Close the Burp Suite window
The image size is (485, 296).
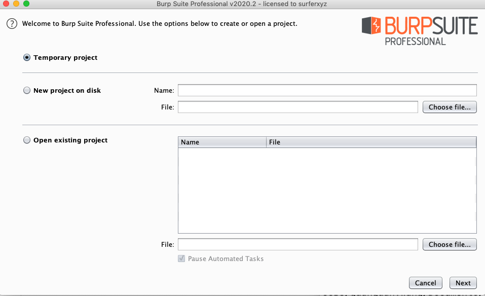click(6, 4)
